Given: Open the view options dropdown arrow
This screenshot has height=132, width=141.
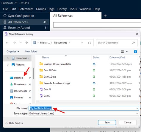Looking at the screenshot, I should [127, 51].
